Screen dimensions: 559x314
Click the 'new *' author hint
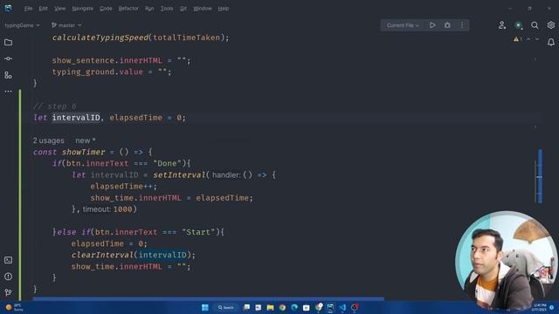86,140
